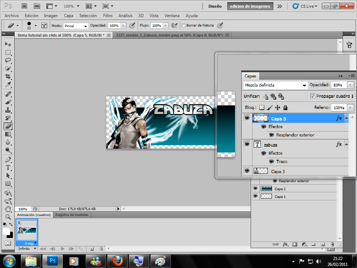
Task: Click lock transparent pixels icon
Action: 262,107
